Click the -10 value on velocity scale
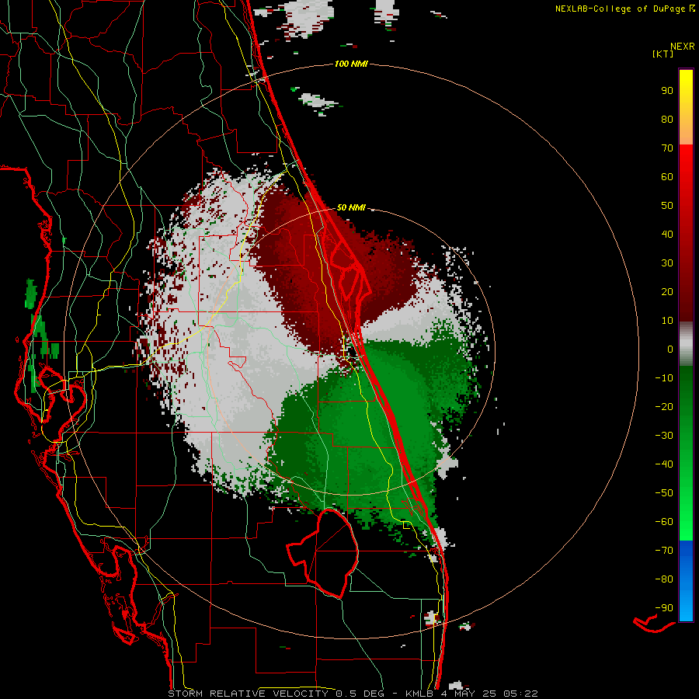The height and width of the screenshot is (699, 699). click(664, 378)
